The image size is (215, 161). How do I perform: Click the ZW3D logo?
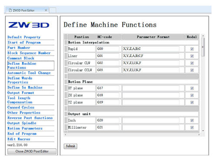(29, 25)
